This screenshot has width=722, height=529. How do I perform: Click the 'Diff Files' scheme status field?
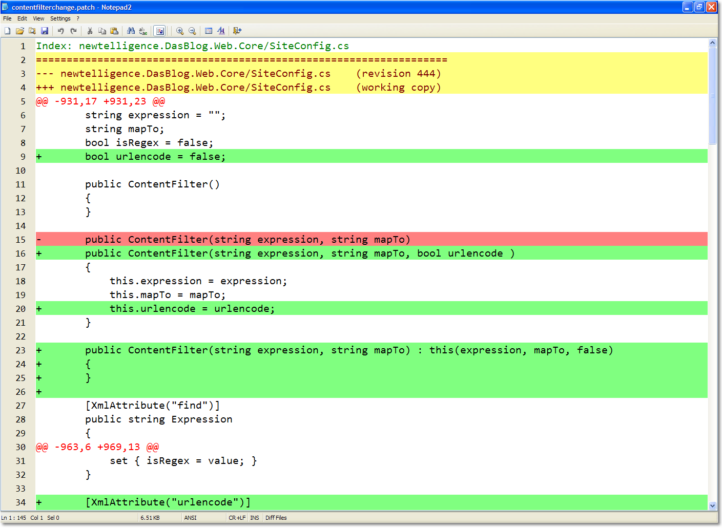[276, 518]
